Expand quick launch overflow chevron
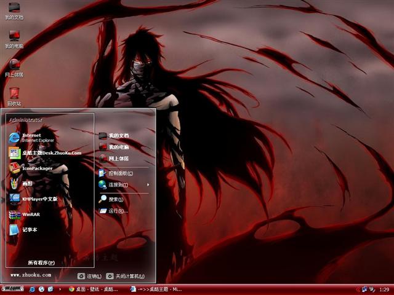 [x=60, y=289]
